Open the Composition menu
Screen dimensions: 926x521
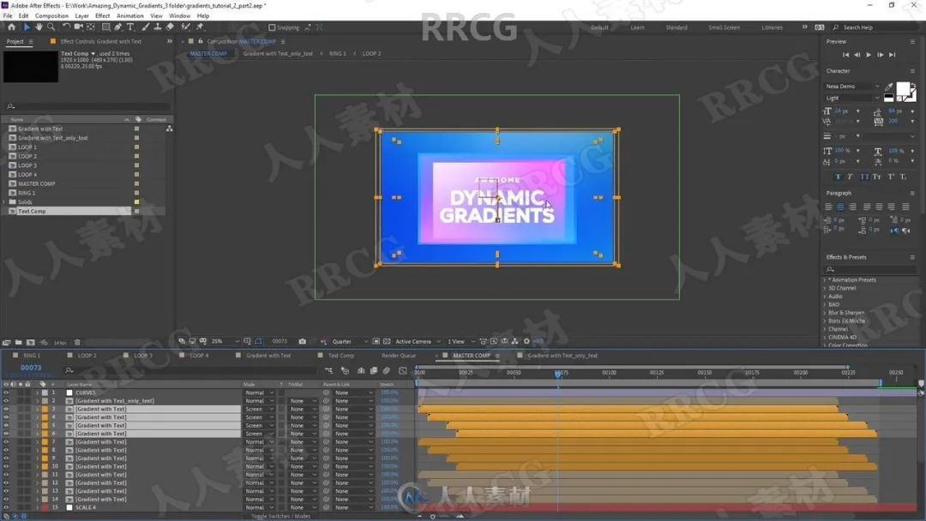[51, 15]
